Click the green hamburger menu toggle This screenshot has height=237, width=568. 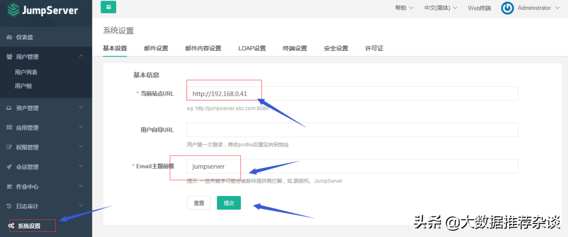pos(108,7)
